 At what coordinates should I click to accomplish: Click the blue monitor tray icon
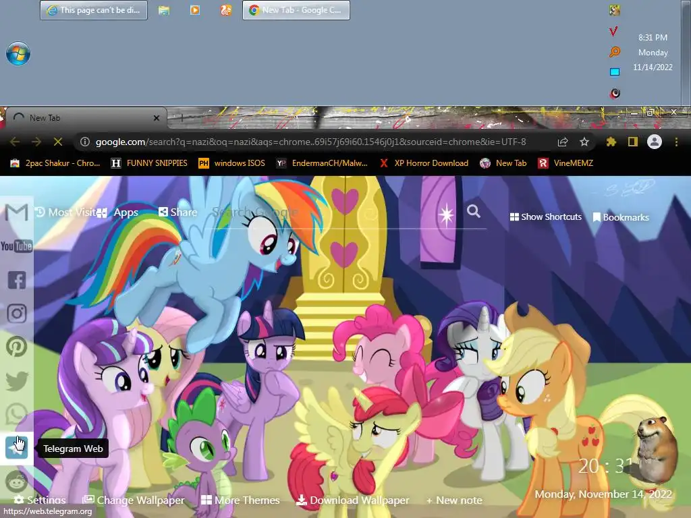615,71
